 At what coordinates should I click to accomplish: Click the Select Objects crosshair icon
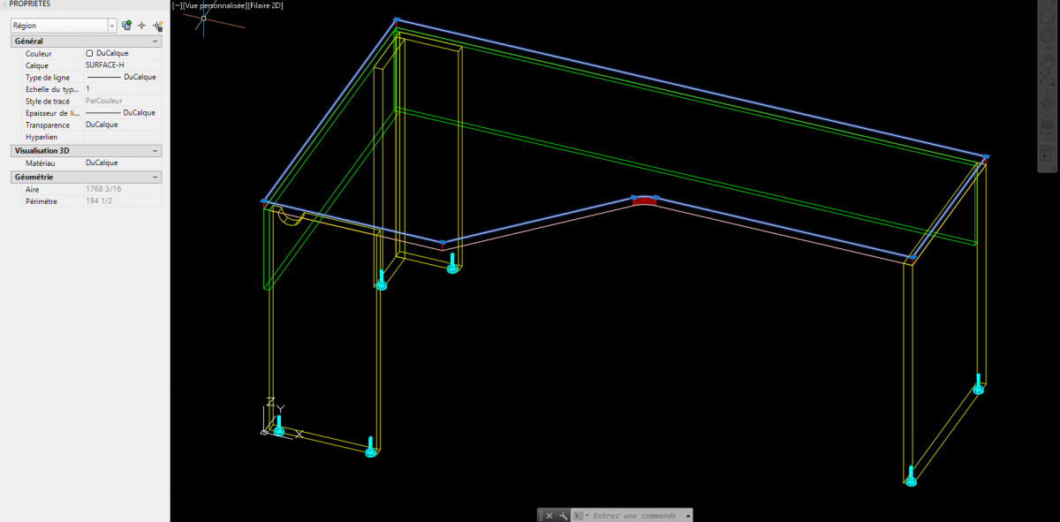coord(141,26)
